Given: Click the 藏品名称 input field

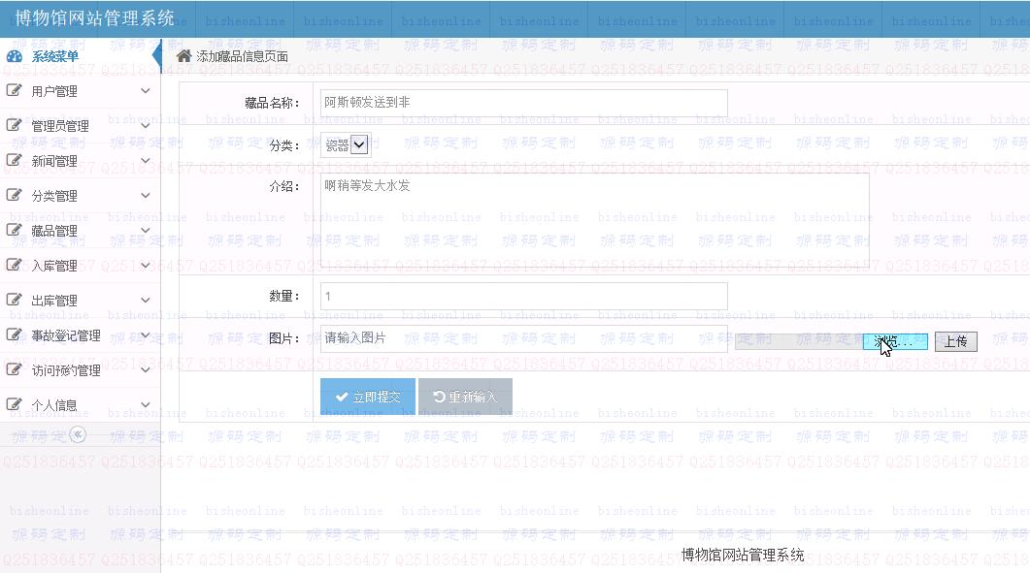Looking at the screenshot, I should pos(524,103).
